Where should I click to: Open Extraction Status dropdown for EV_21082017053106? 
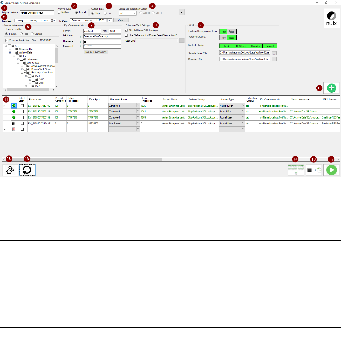click(138, 105)
